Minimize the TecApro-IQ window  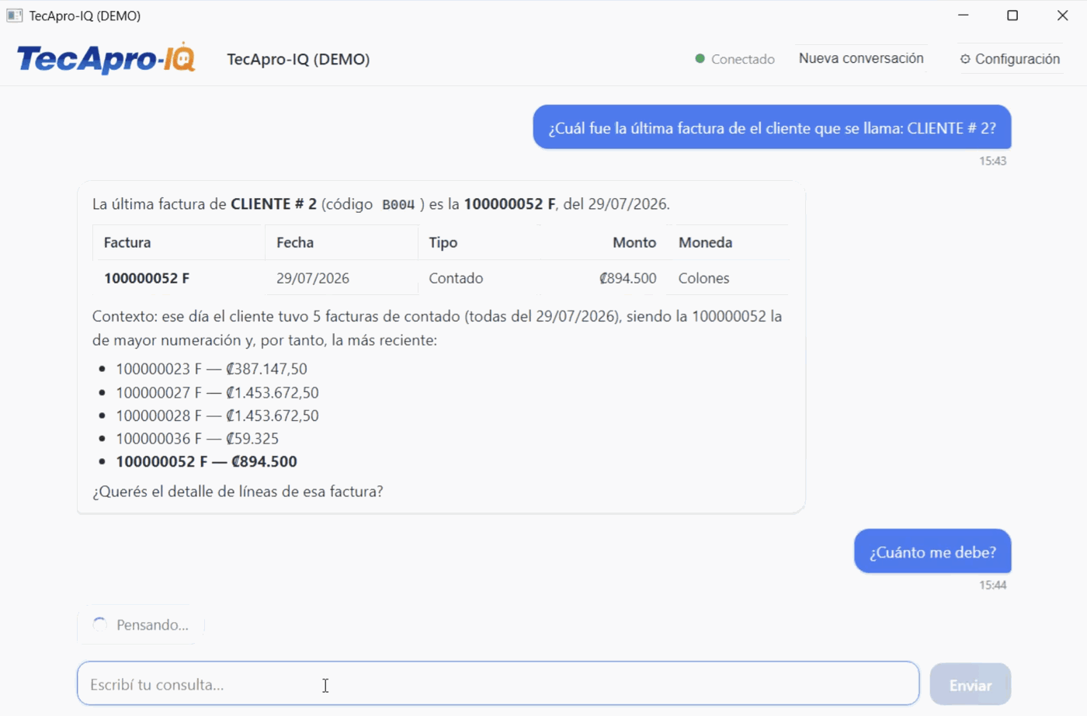pyautogui.click(x=964, y=16)
